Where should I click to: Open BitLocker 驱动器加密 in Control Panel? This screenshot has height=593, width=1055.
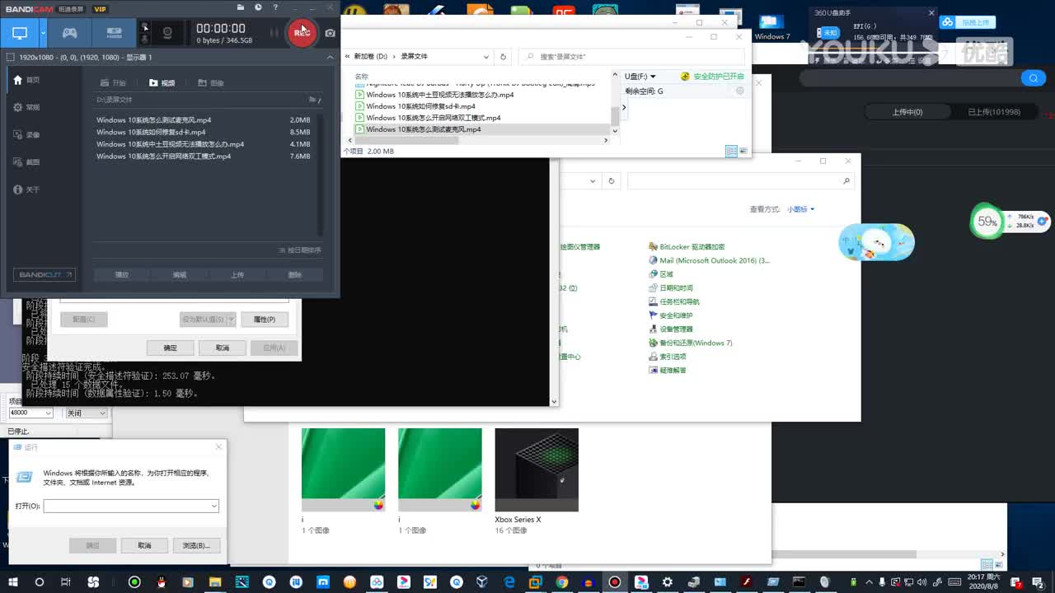[687, 247]
